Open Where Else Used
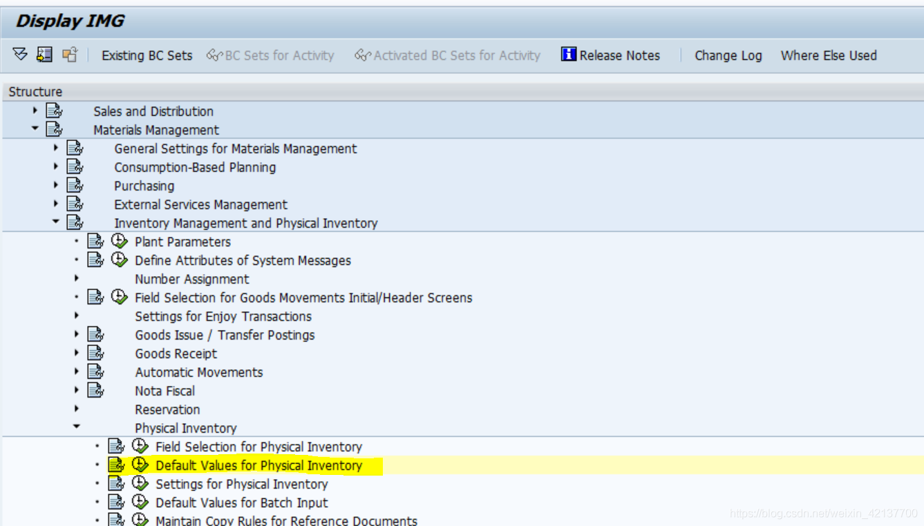The image size is (924, 526). pyautogui.click(x=829, y=55)
